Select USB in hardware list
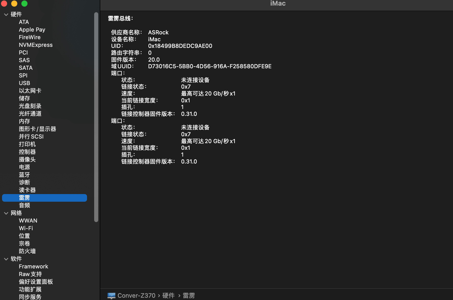453x300 pixels. [x=24, y=83]
